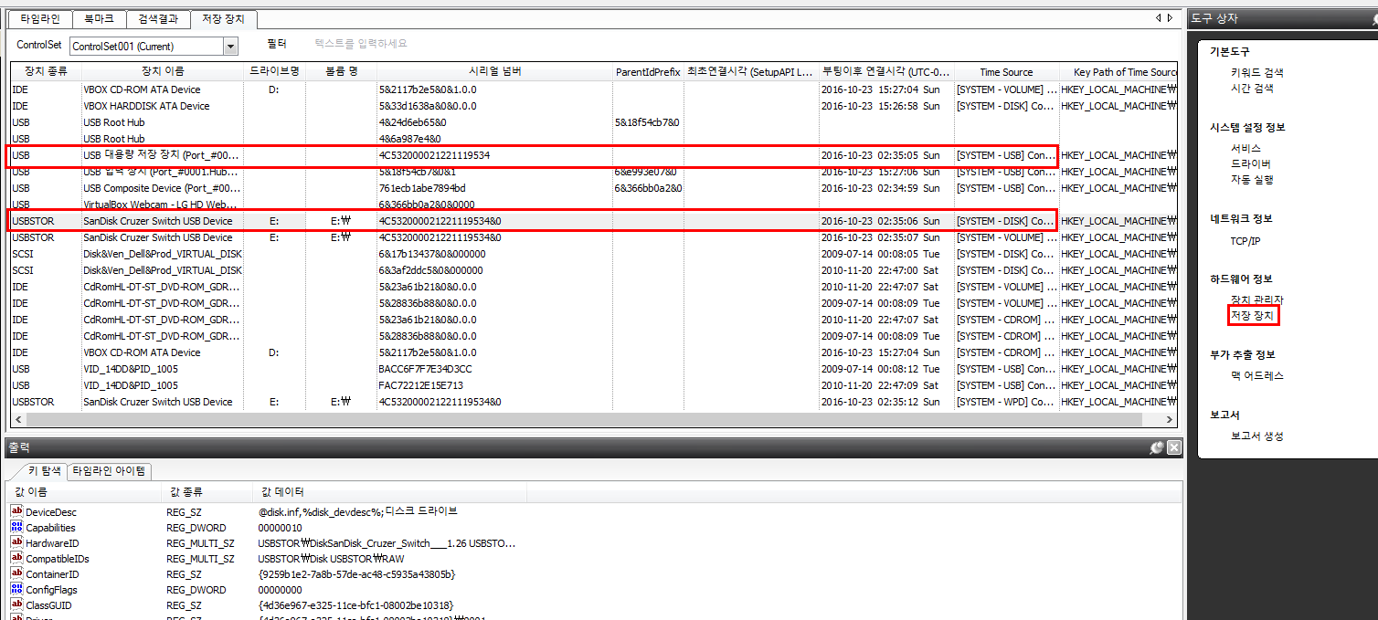Screen dimensions: 1378x620
Task: Select serial 5&33d1638a&0&0.0.0 cell
Action: [428, 106]
